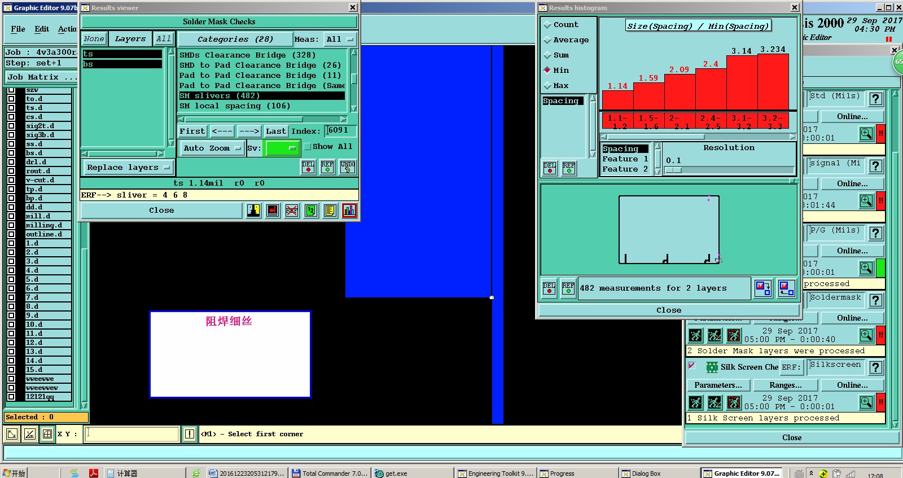Open help for Soldermask check
The width and height of the screenshot is (903, 478).
click(x=876, y=300)
